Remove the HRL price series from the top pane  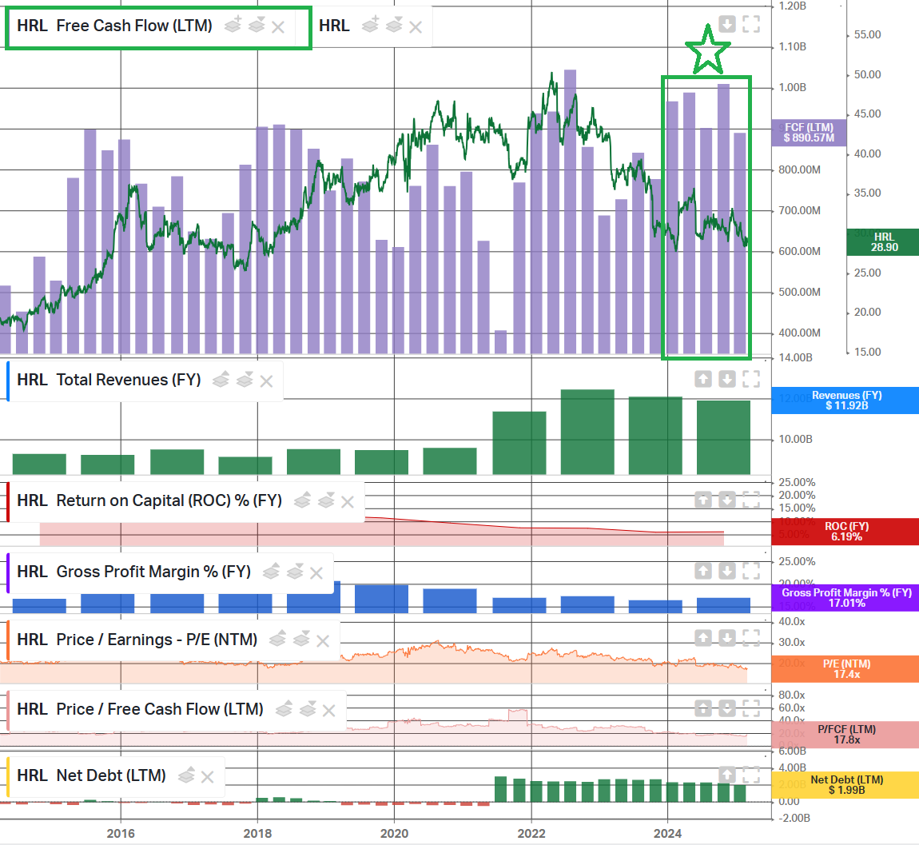tap(416, 27)
